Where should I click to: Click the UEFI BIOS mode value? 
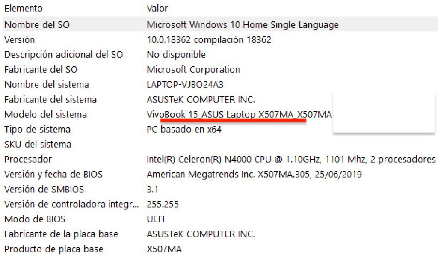pyautogui.click(x=155, y=219)
